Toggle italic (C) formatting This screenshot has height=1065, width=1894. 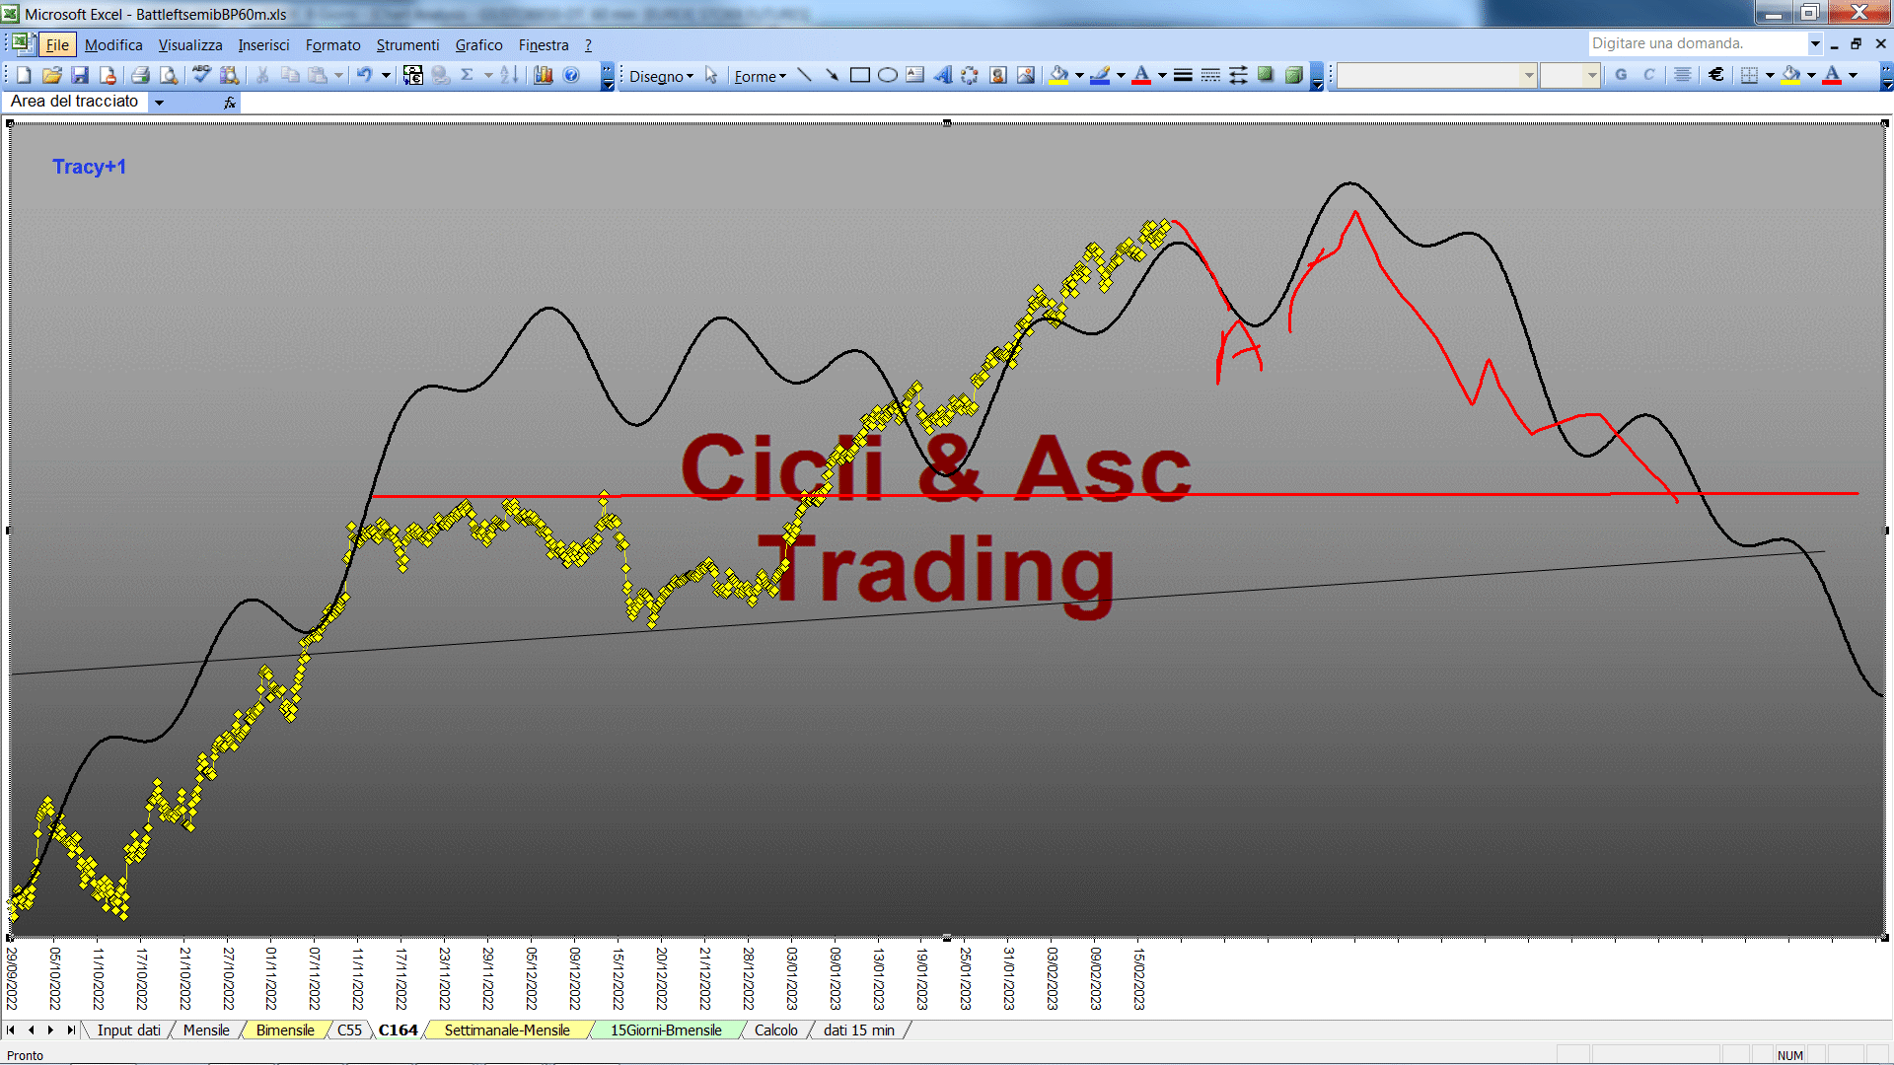coord(1648,75)
